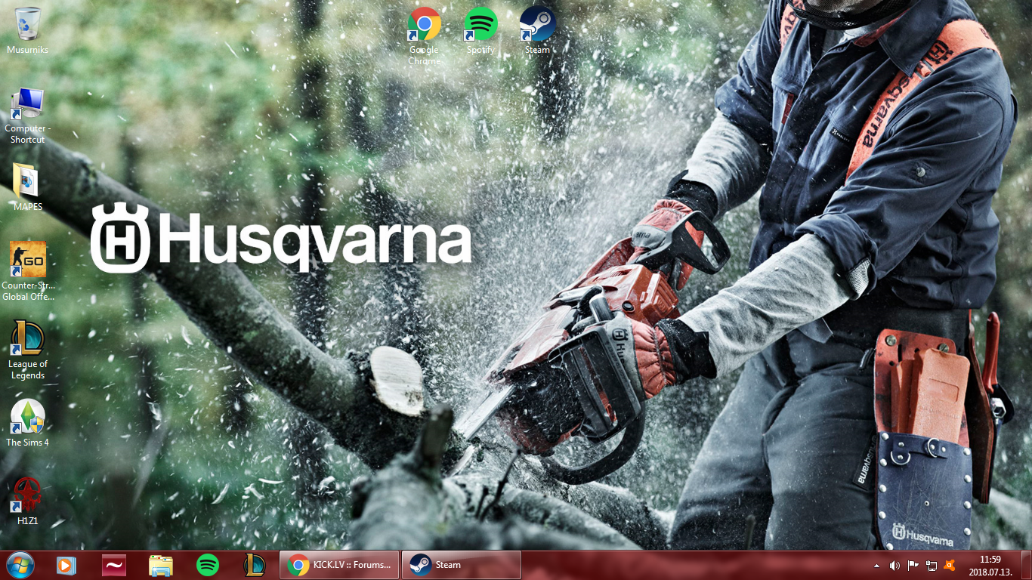Select the Computer - Shortcut desktop icon
Viewport: 1032px width, 580px height.
coord(27,115)
